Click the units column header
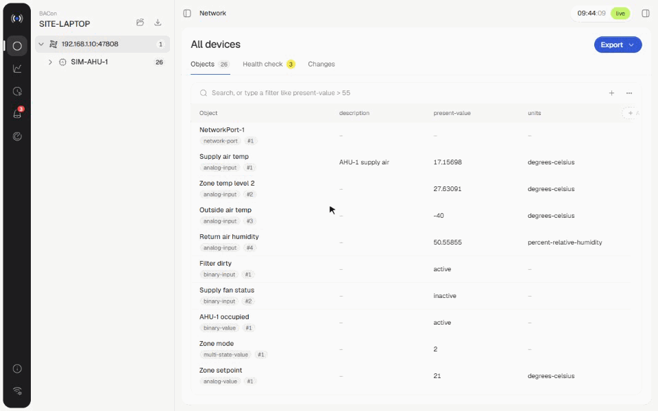 534,113
